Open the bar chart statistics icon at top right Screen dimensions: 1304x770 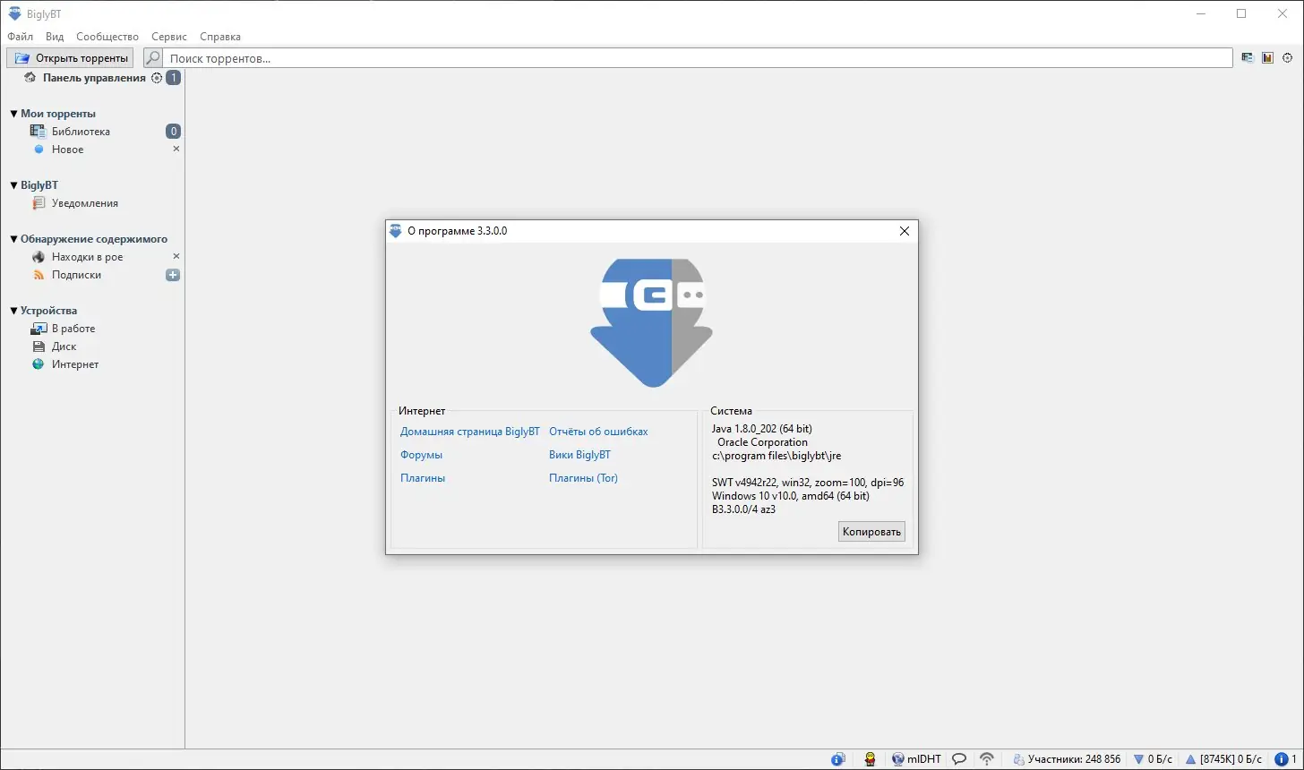click(1267, 58)
